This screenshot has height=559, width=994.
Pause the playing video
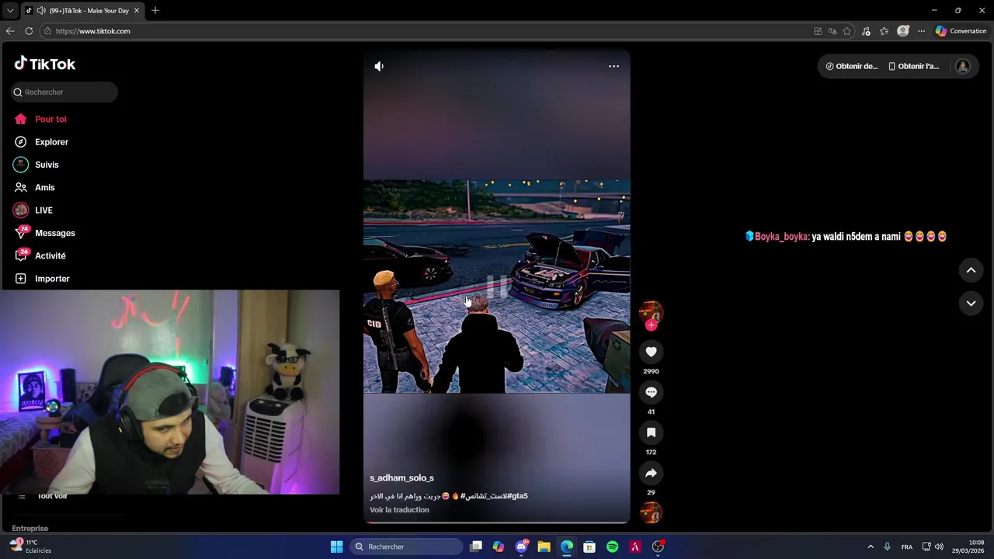(x=497, y=286)
